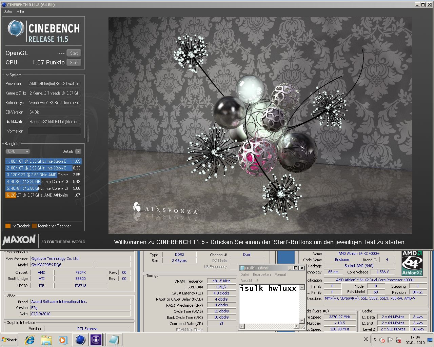Click the DDR2 memory type field
This screenshot has width=434, height=347.
[x=179, y=254]
